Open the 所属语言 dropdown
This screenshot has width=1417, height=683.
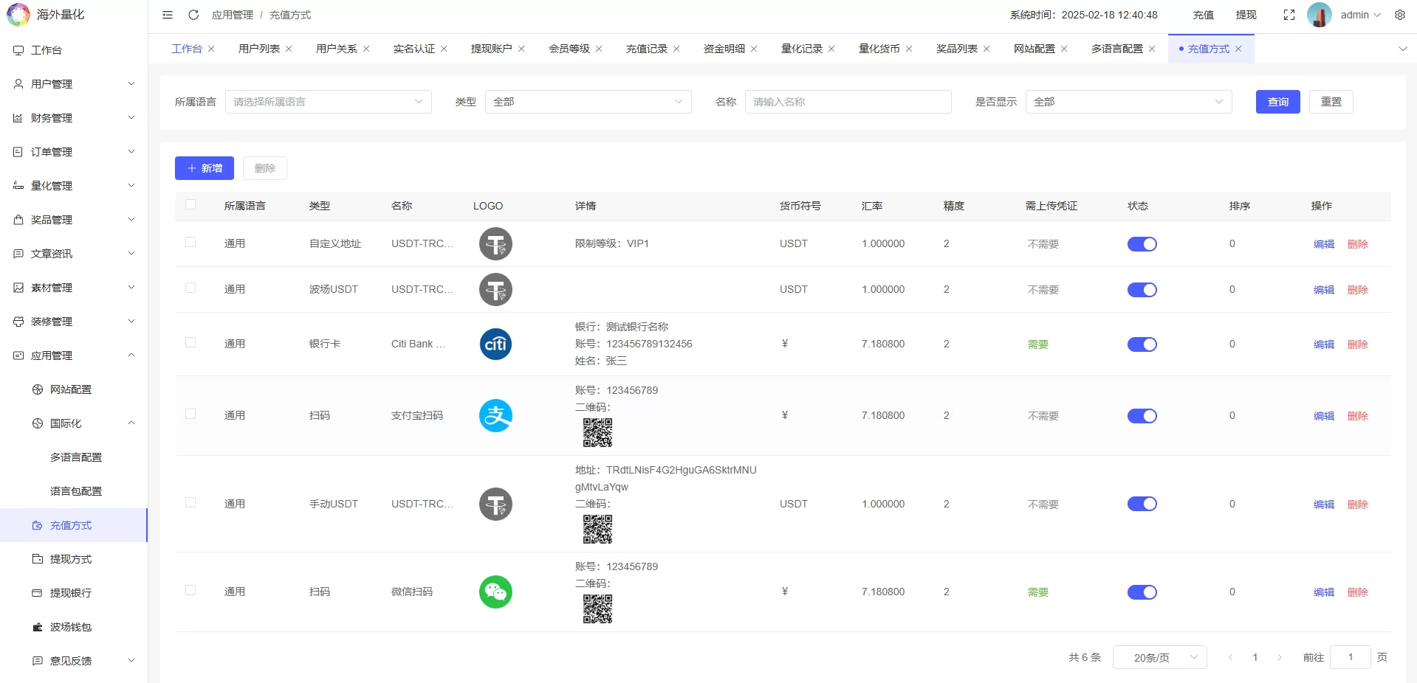click(x=328, y=102)
